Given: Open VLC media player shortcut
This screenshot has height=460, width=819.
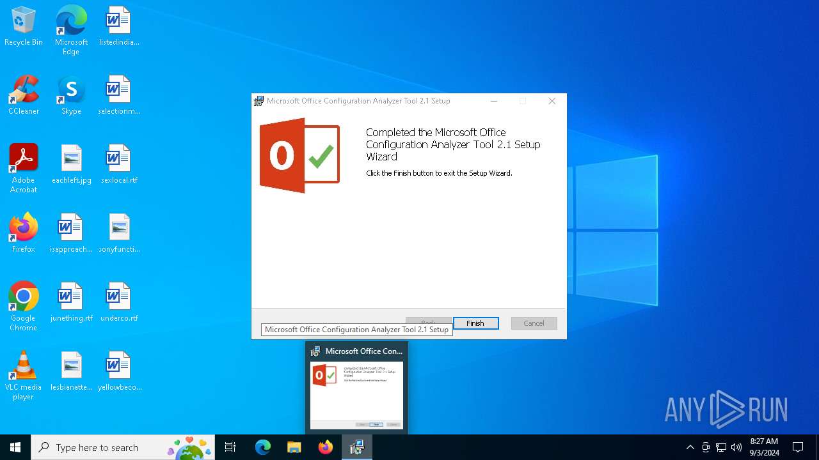Looking at the screenshot, I should [24, 376].
